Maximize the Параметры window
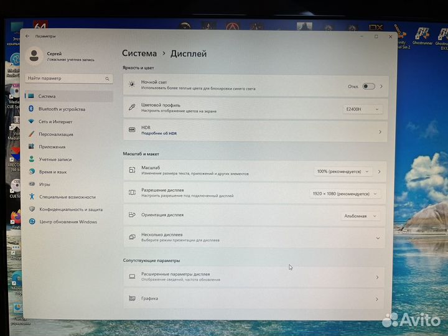 click(376, 37)
